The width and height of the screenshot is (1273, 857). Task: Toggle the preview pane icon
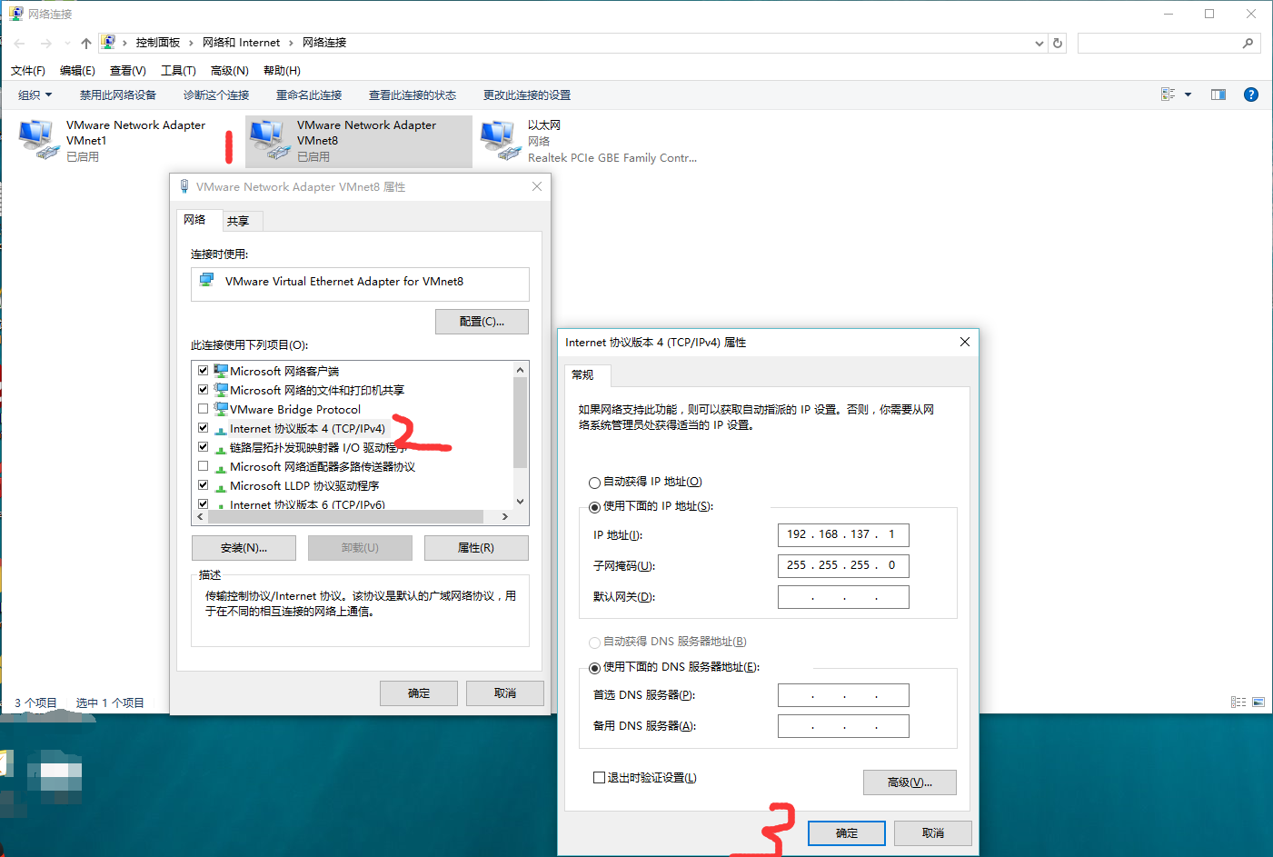point(1218,95)
